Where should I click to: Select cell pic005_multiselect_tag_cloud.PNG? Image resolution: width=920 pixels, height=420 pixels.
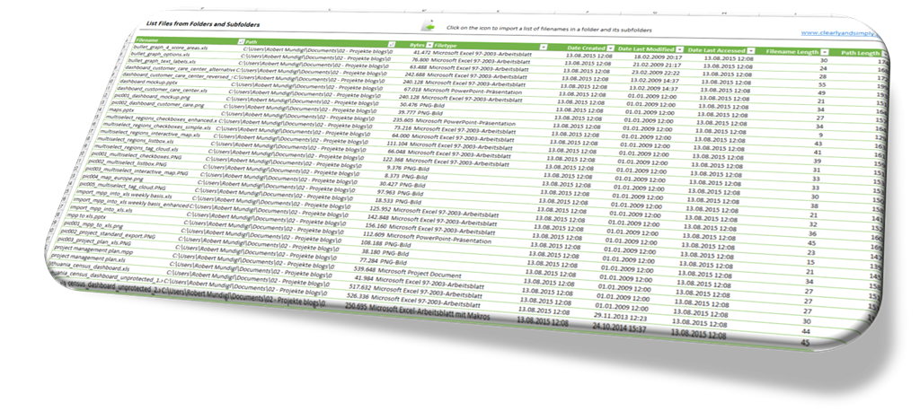point(124,185)
